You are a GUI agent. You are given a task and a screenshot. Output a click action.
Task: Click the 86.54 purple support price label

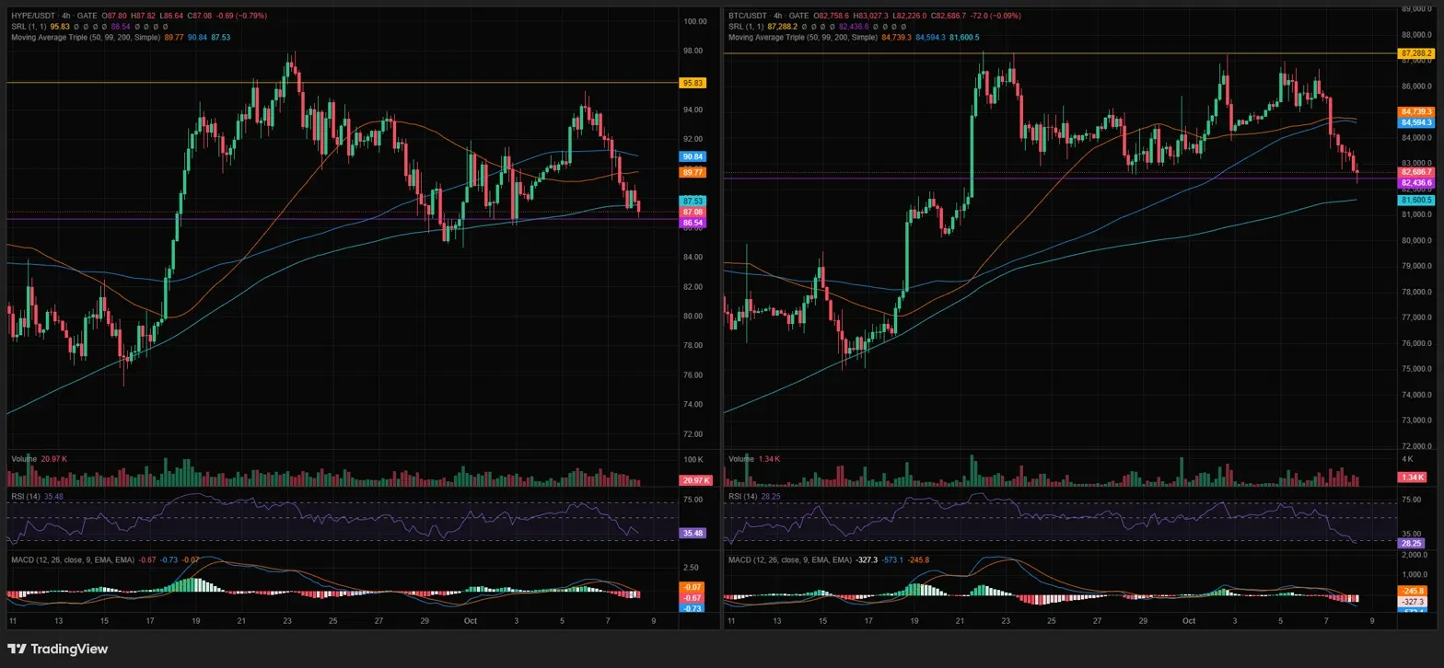tap(693, 224)
